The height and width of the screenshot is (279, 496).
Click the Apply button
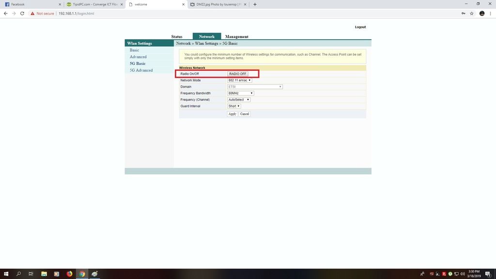(232, 114)
